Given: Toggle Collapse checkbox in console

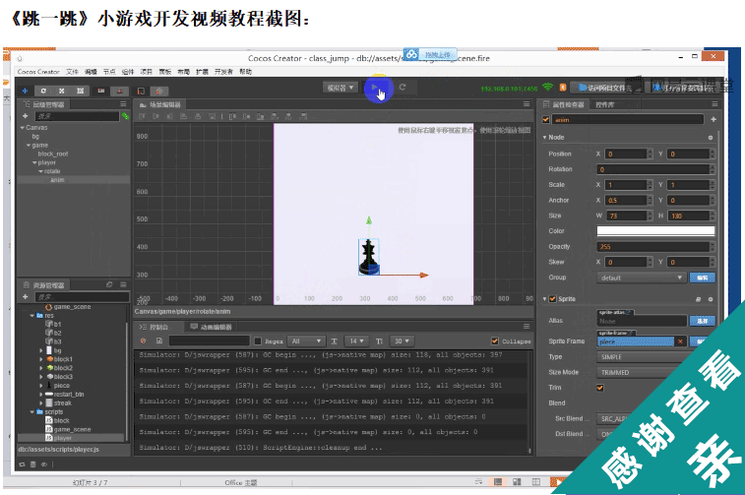Looking at the screenshot, I should click(495, 341).
